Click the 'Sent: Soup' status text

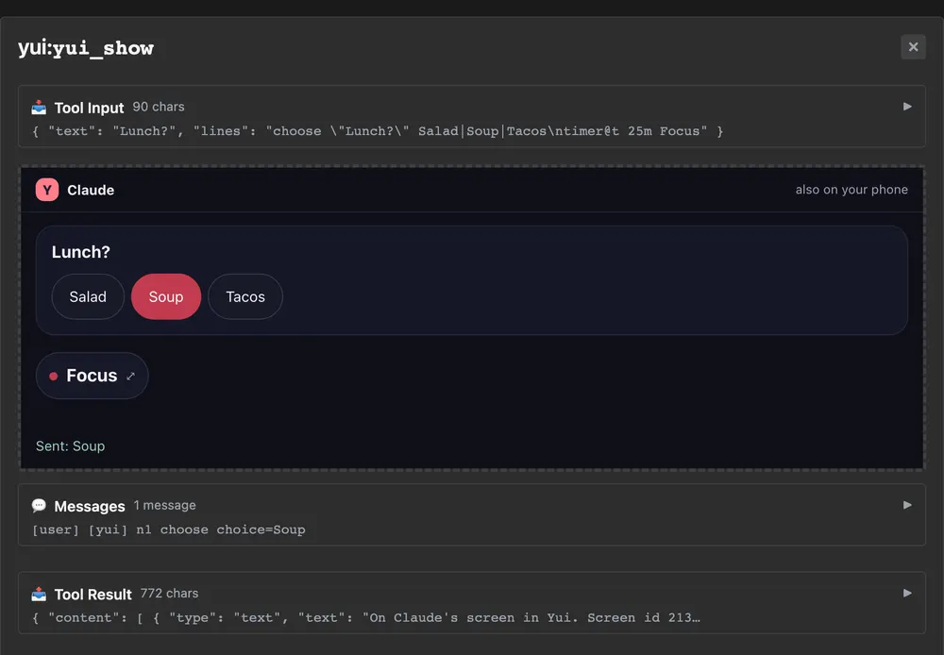71,446
